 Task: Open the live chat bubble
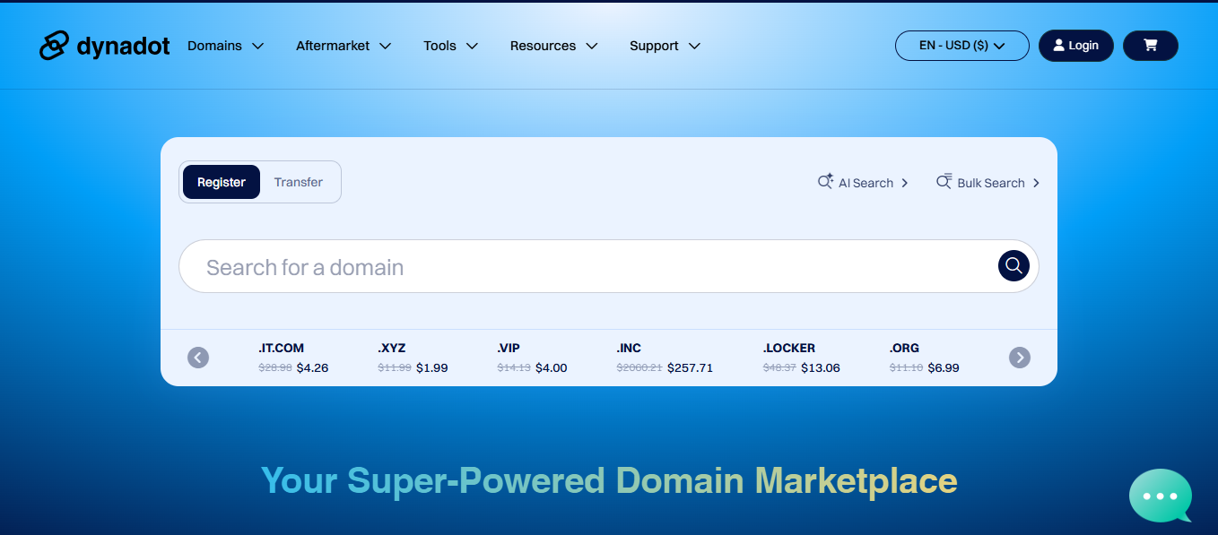pos(1161,496)
